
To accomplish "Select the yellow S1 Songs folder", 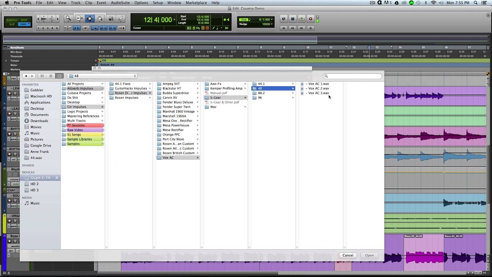I will pyautogui.click(x=83, y=135).
